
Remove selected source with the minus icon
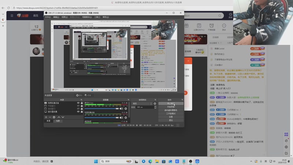50,117
